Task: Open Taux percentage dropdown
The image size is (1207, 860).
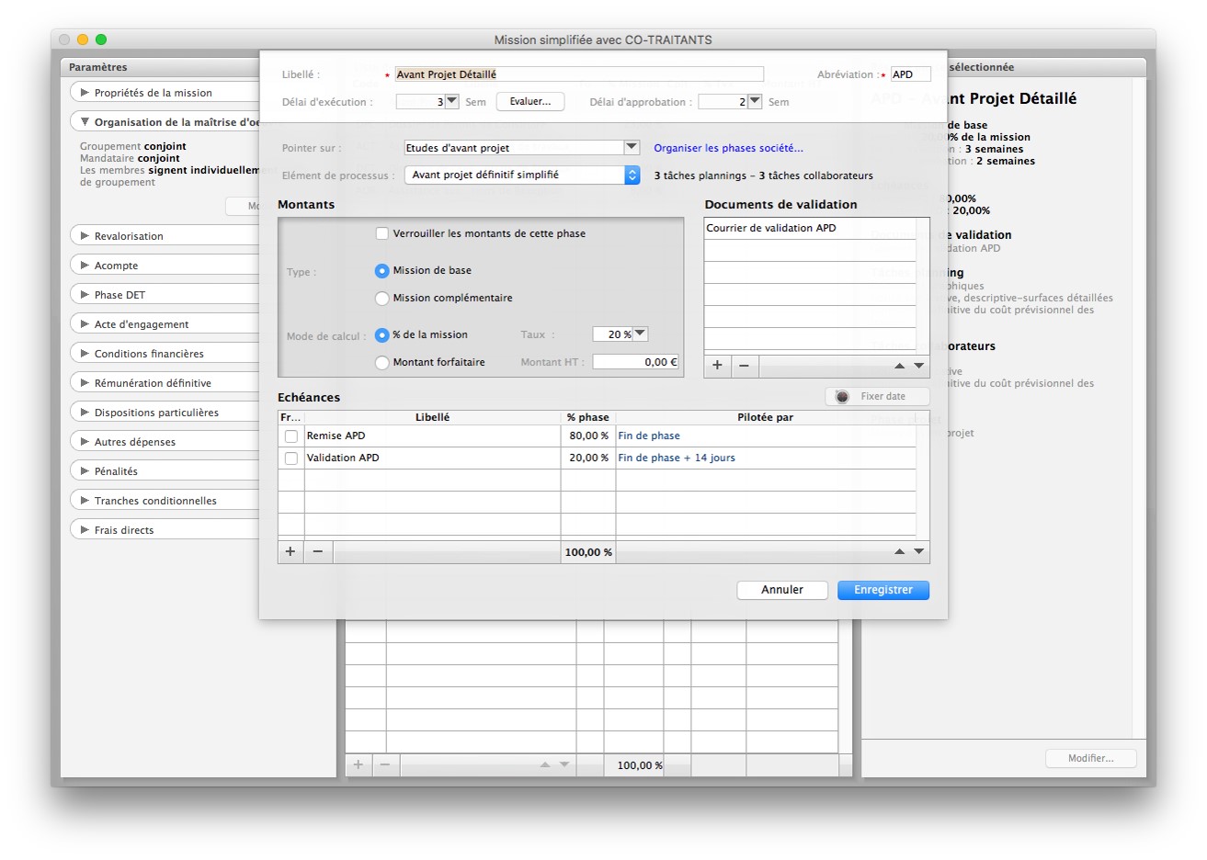Action: pyautogui.click(x=641, y=334)
